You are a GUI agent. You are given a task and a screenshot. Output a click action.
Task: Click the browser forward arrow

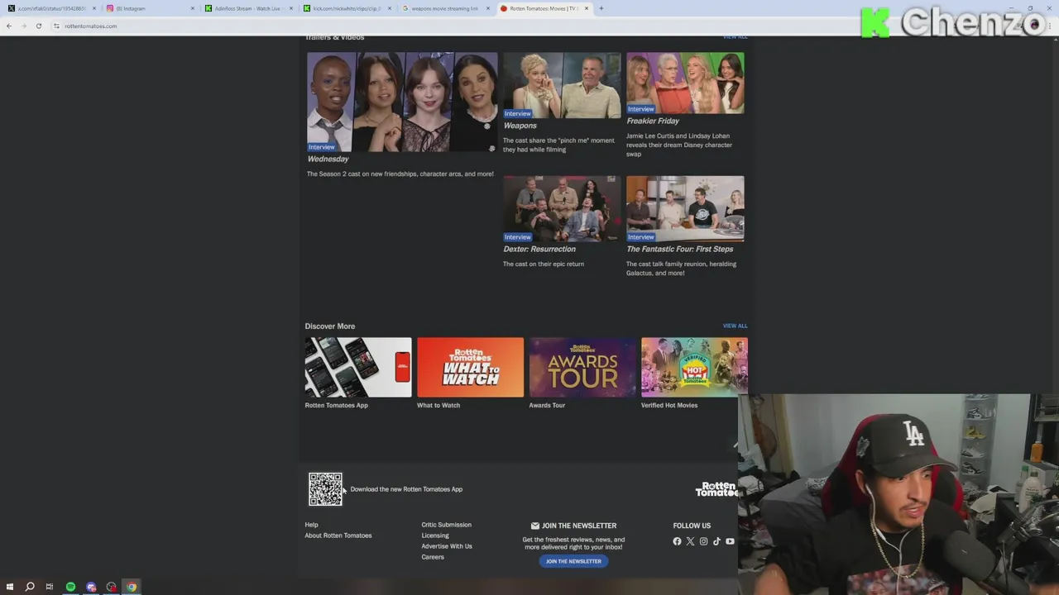[23, 26]
